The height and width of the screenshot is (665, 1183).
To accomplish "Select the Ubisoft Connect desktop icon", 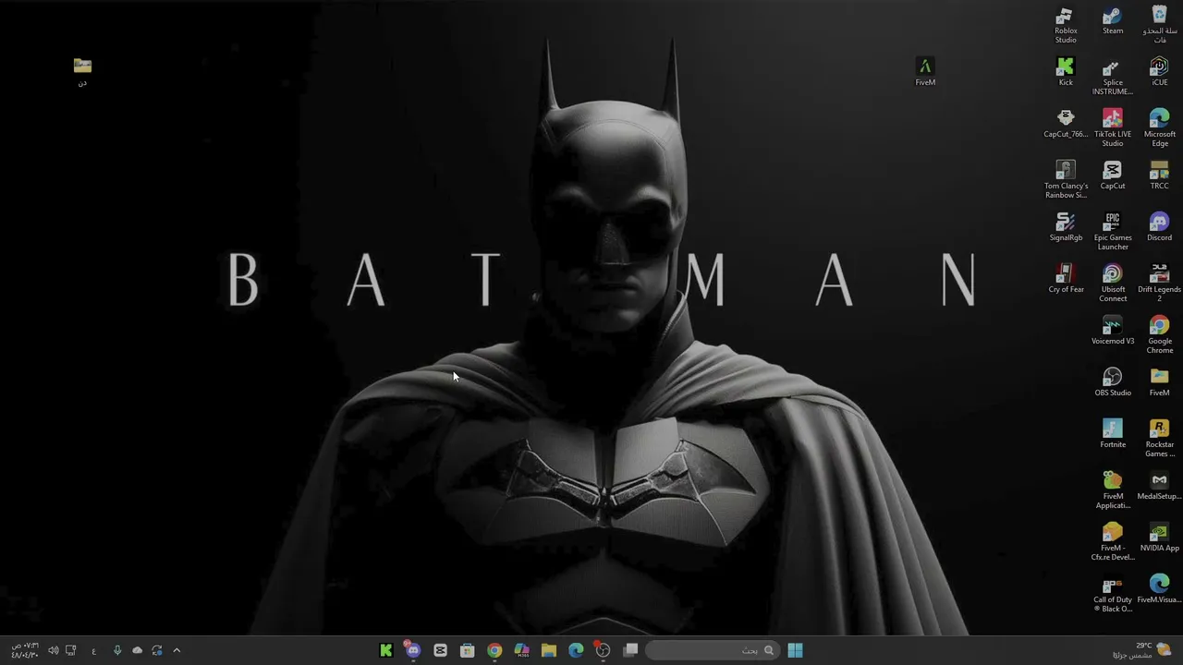I will (x=1113, y=283).
